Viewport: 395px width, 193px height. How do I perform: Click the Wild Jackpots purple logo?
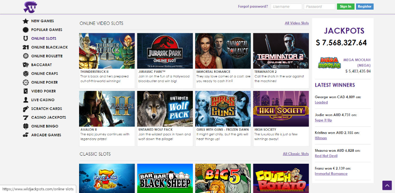[30, 7]
